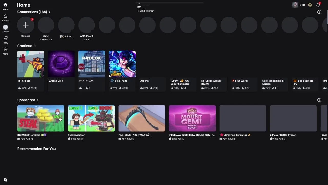The width and height of the screenshot is (328, 185).
Task: Open the Tap Simulator placeholder card
Action: point(243,118)
